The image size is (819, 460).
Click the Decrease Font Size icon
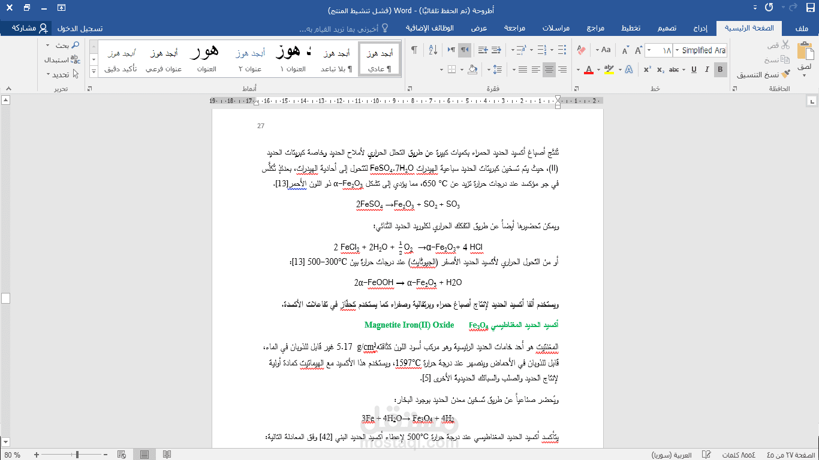click(625, 50)
